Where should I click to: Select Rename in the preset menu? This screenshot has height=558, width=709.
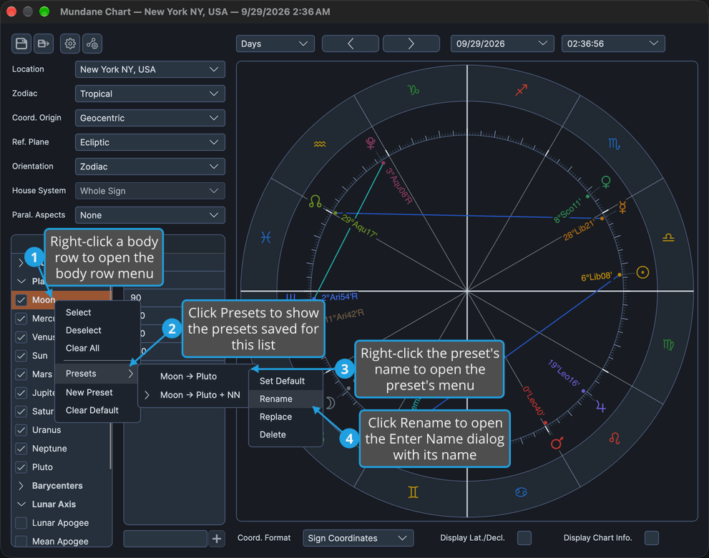pos(285,399)
